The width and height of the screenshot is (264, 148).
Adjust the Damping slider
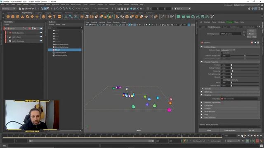coord(233,71)
